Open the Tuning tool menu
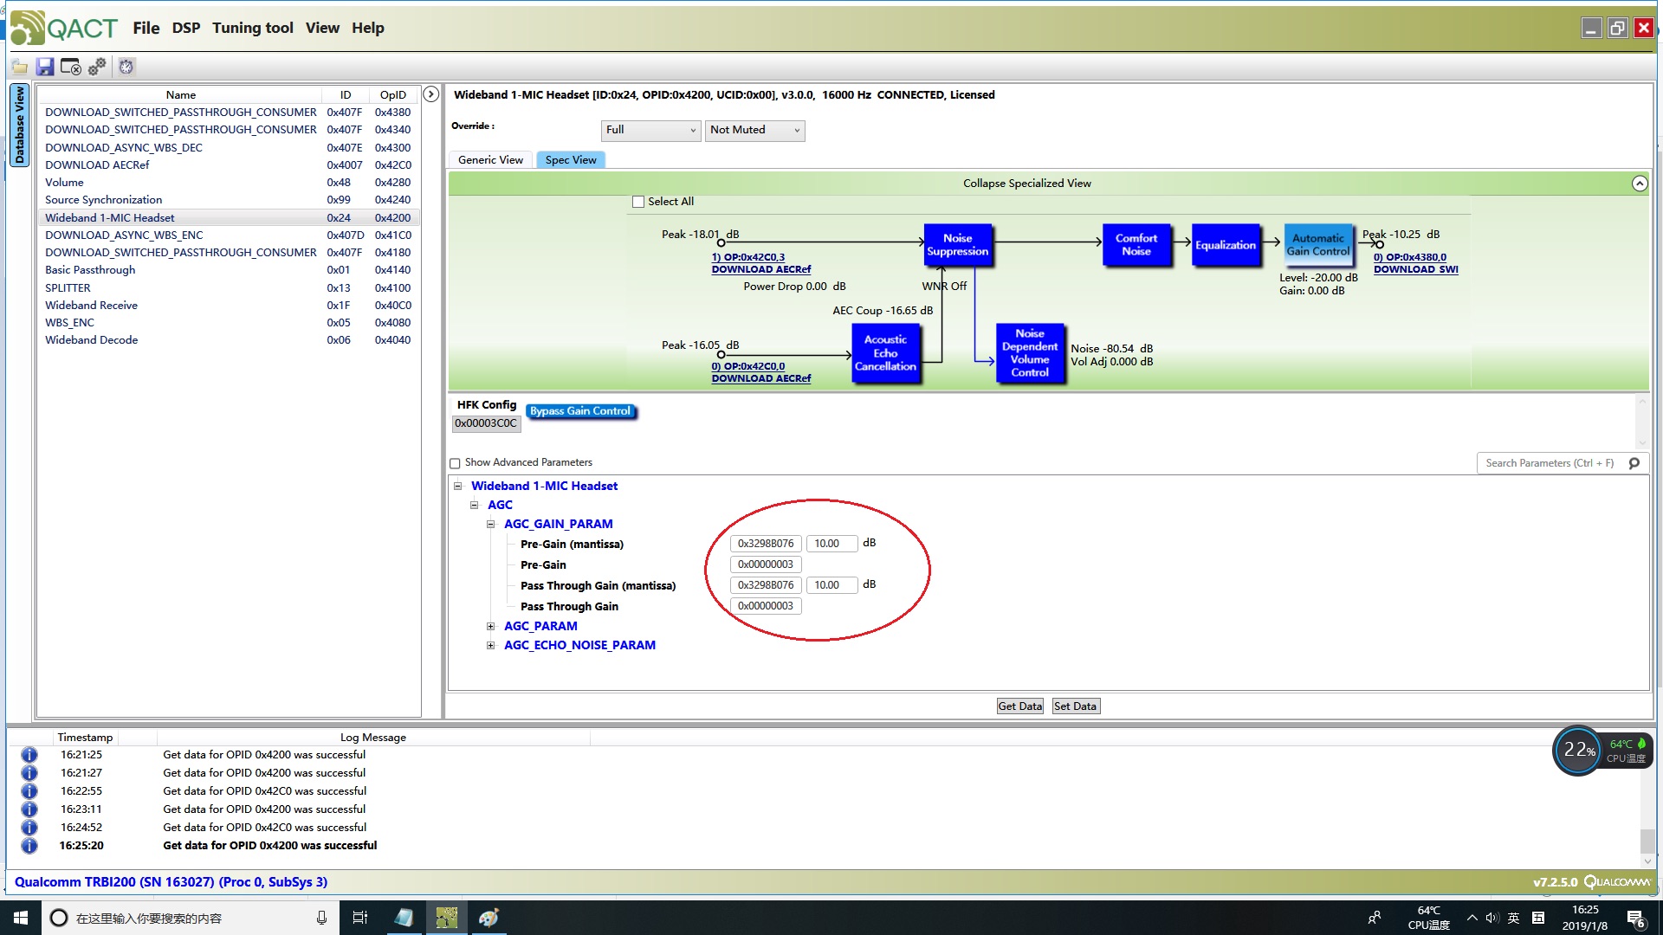 [253, 28]
